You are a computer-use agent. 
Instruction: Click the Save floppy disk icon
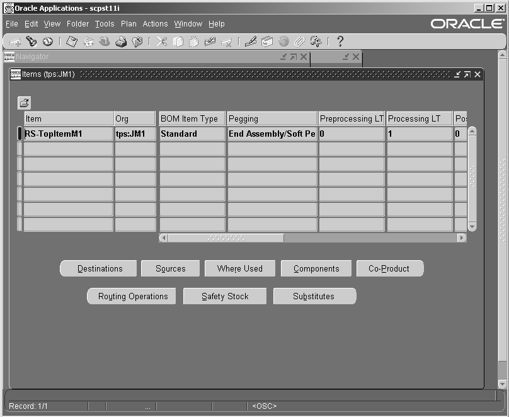click(x=72, y=42)
